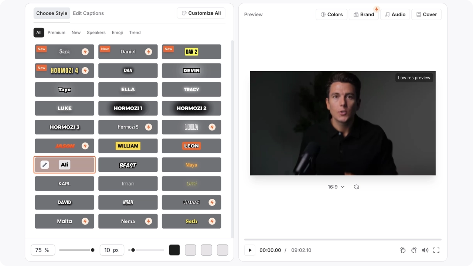This screenshot has height=266, width=473.
Task: Switch to the Choose Style tab
Action: point(51,13)
